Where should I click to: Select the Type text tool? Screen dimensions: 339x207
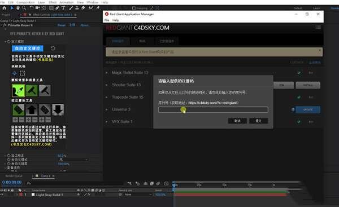[63, 8]
